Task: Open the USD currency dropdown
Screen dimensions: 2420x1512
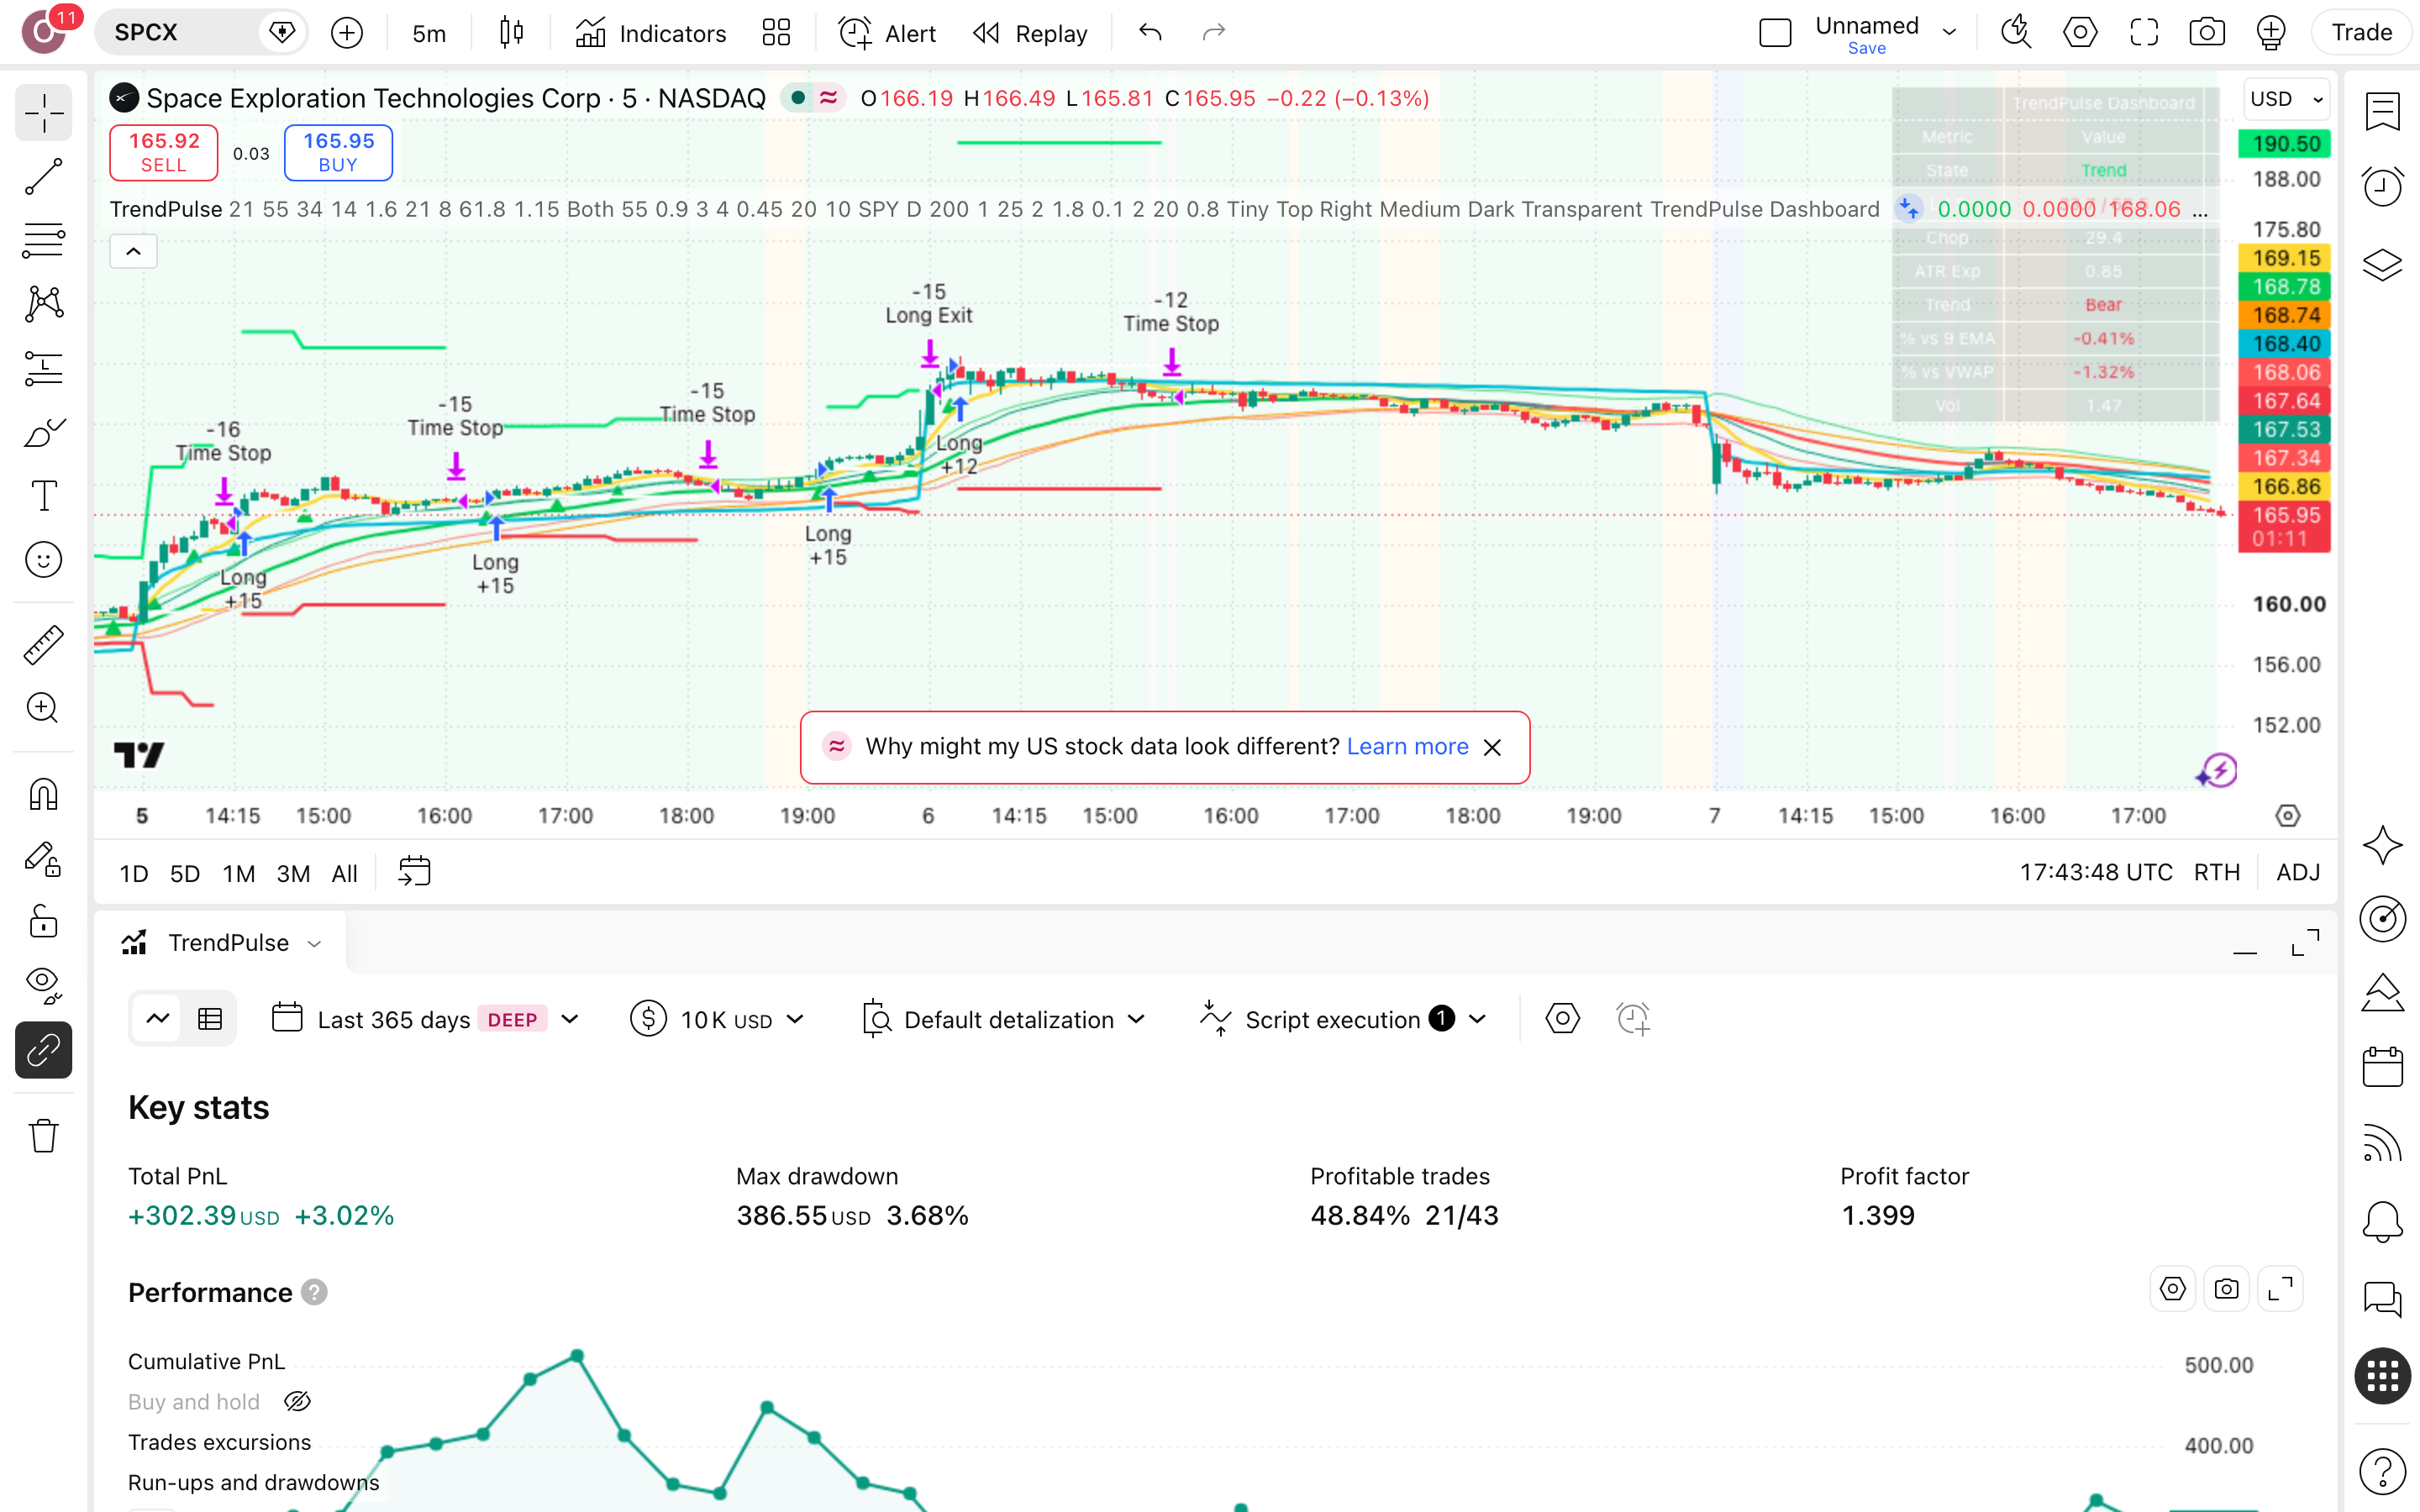Action: click(x=2286, y=99)
